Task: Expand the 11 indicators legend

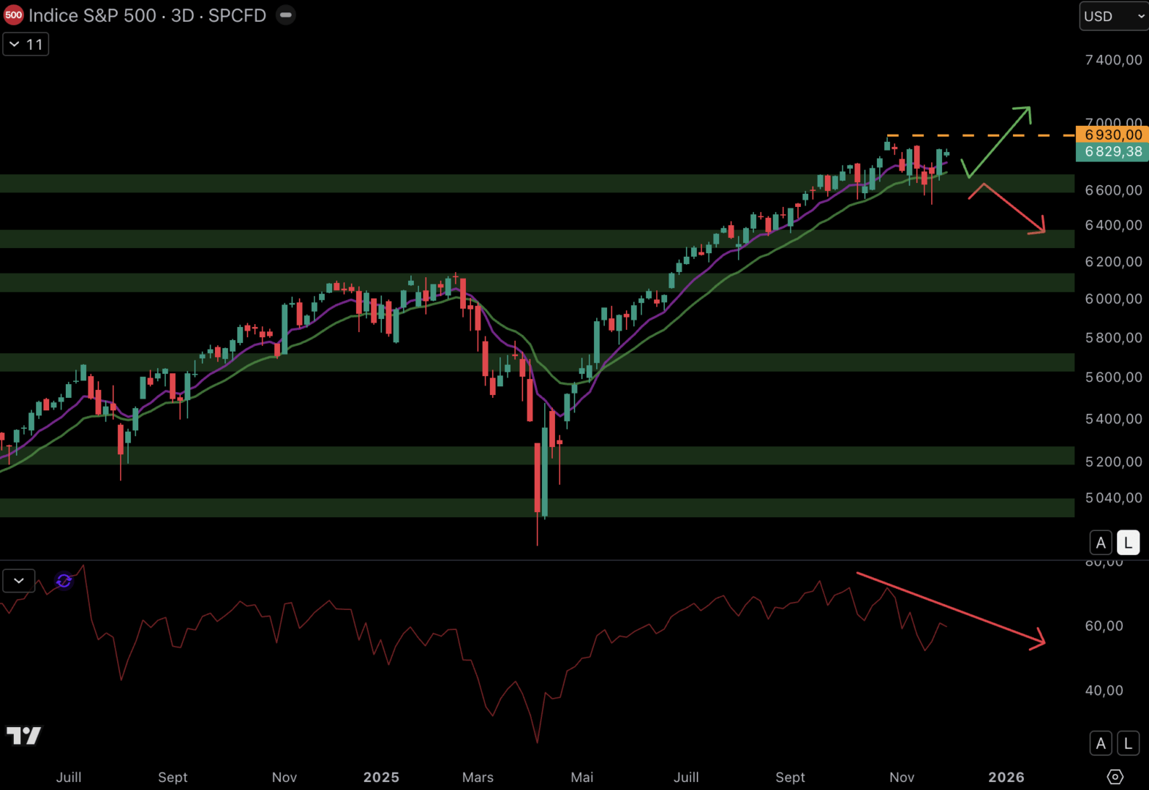Action: (x=26, y=45)
